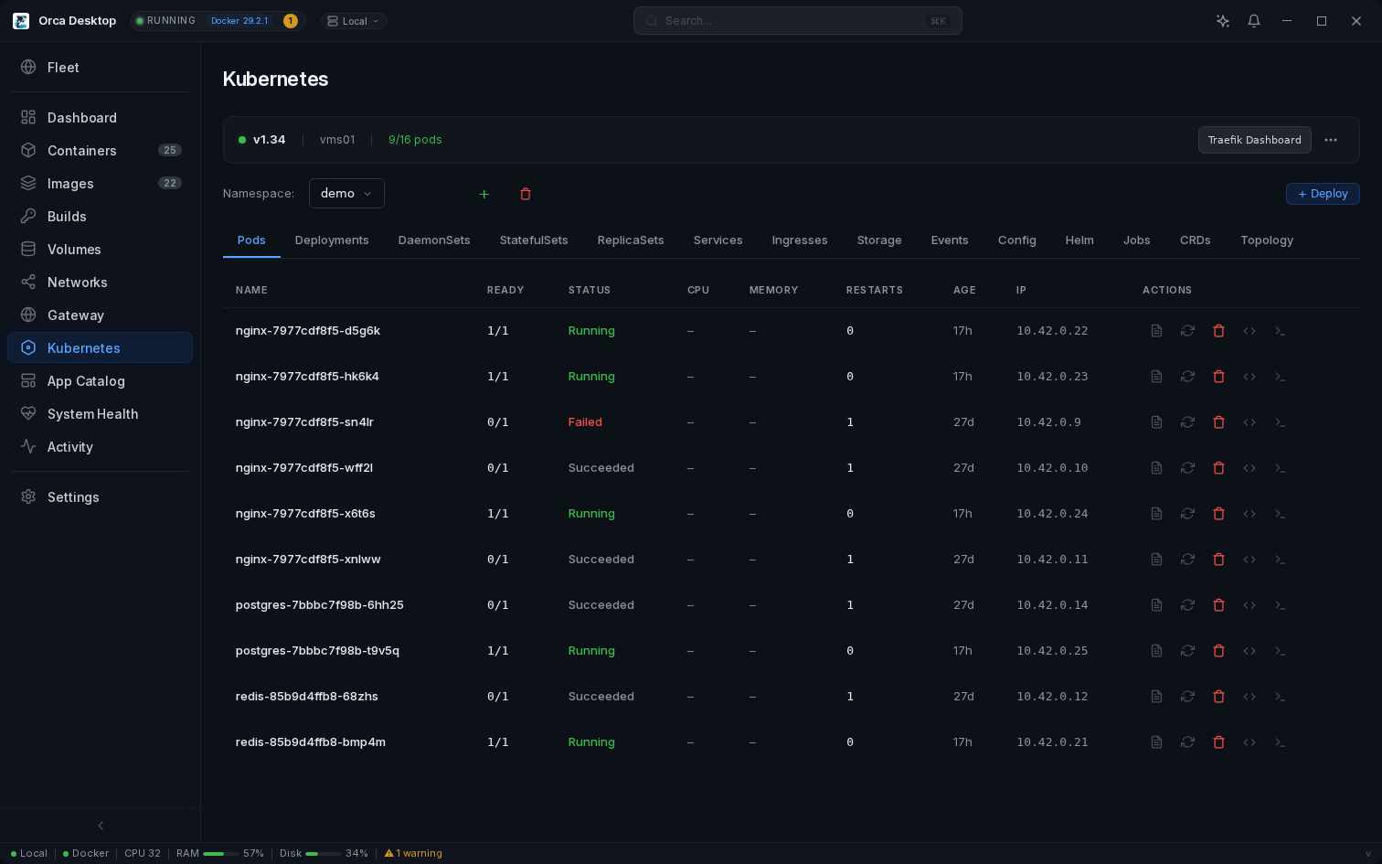
Task: Delete the Failed pod nginx-7977cdf8f5-sn4lr
Action: point(1218,422)
